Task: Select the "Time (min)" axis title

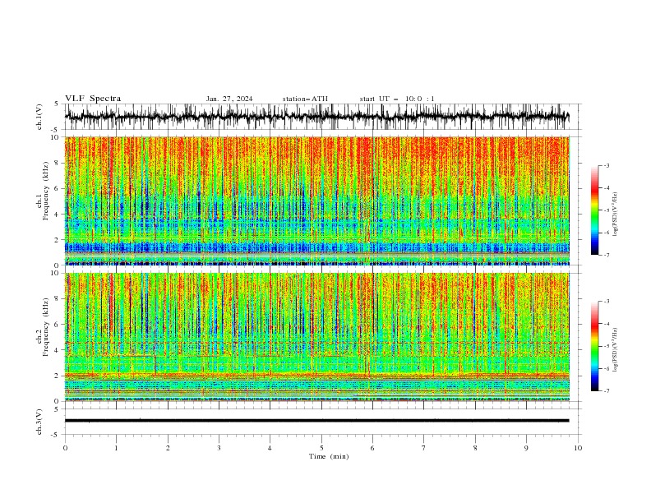Action: (x=329, y=456)
